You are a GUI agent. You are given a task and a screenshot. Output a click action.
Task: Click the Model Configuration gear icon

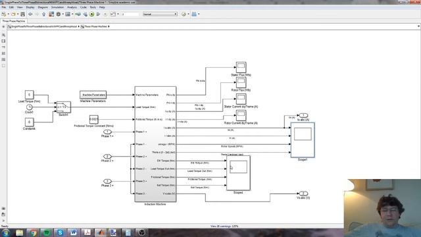tap(59, 14)
